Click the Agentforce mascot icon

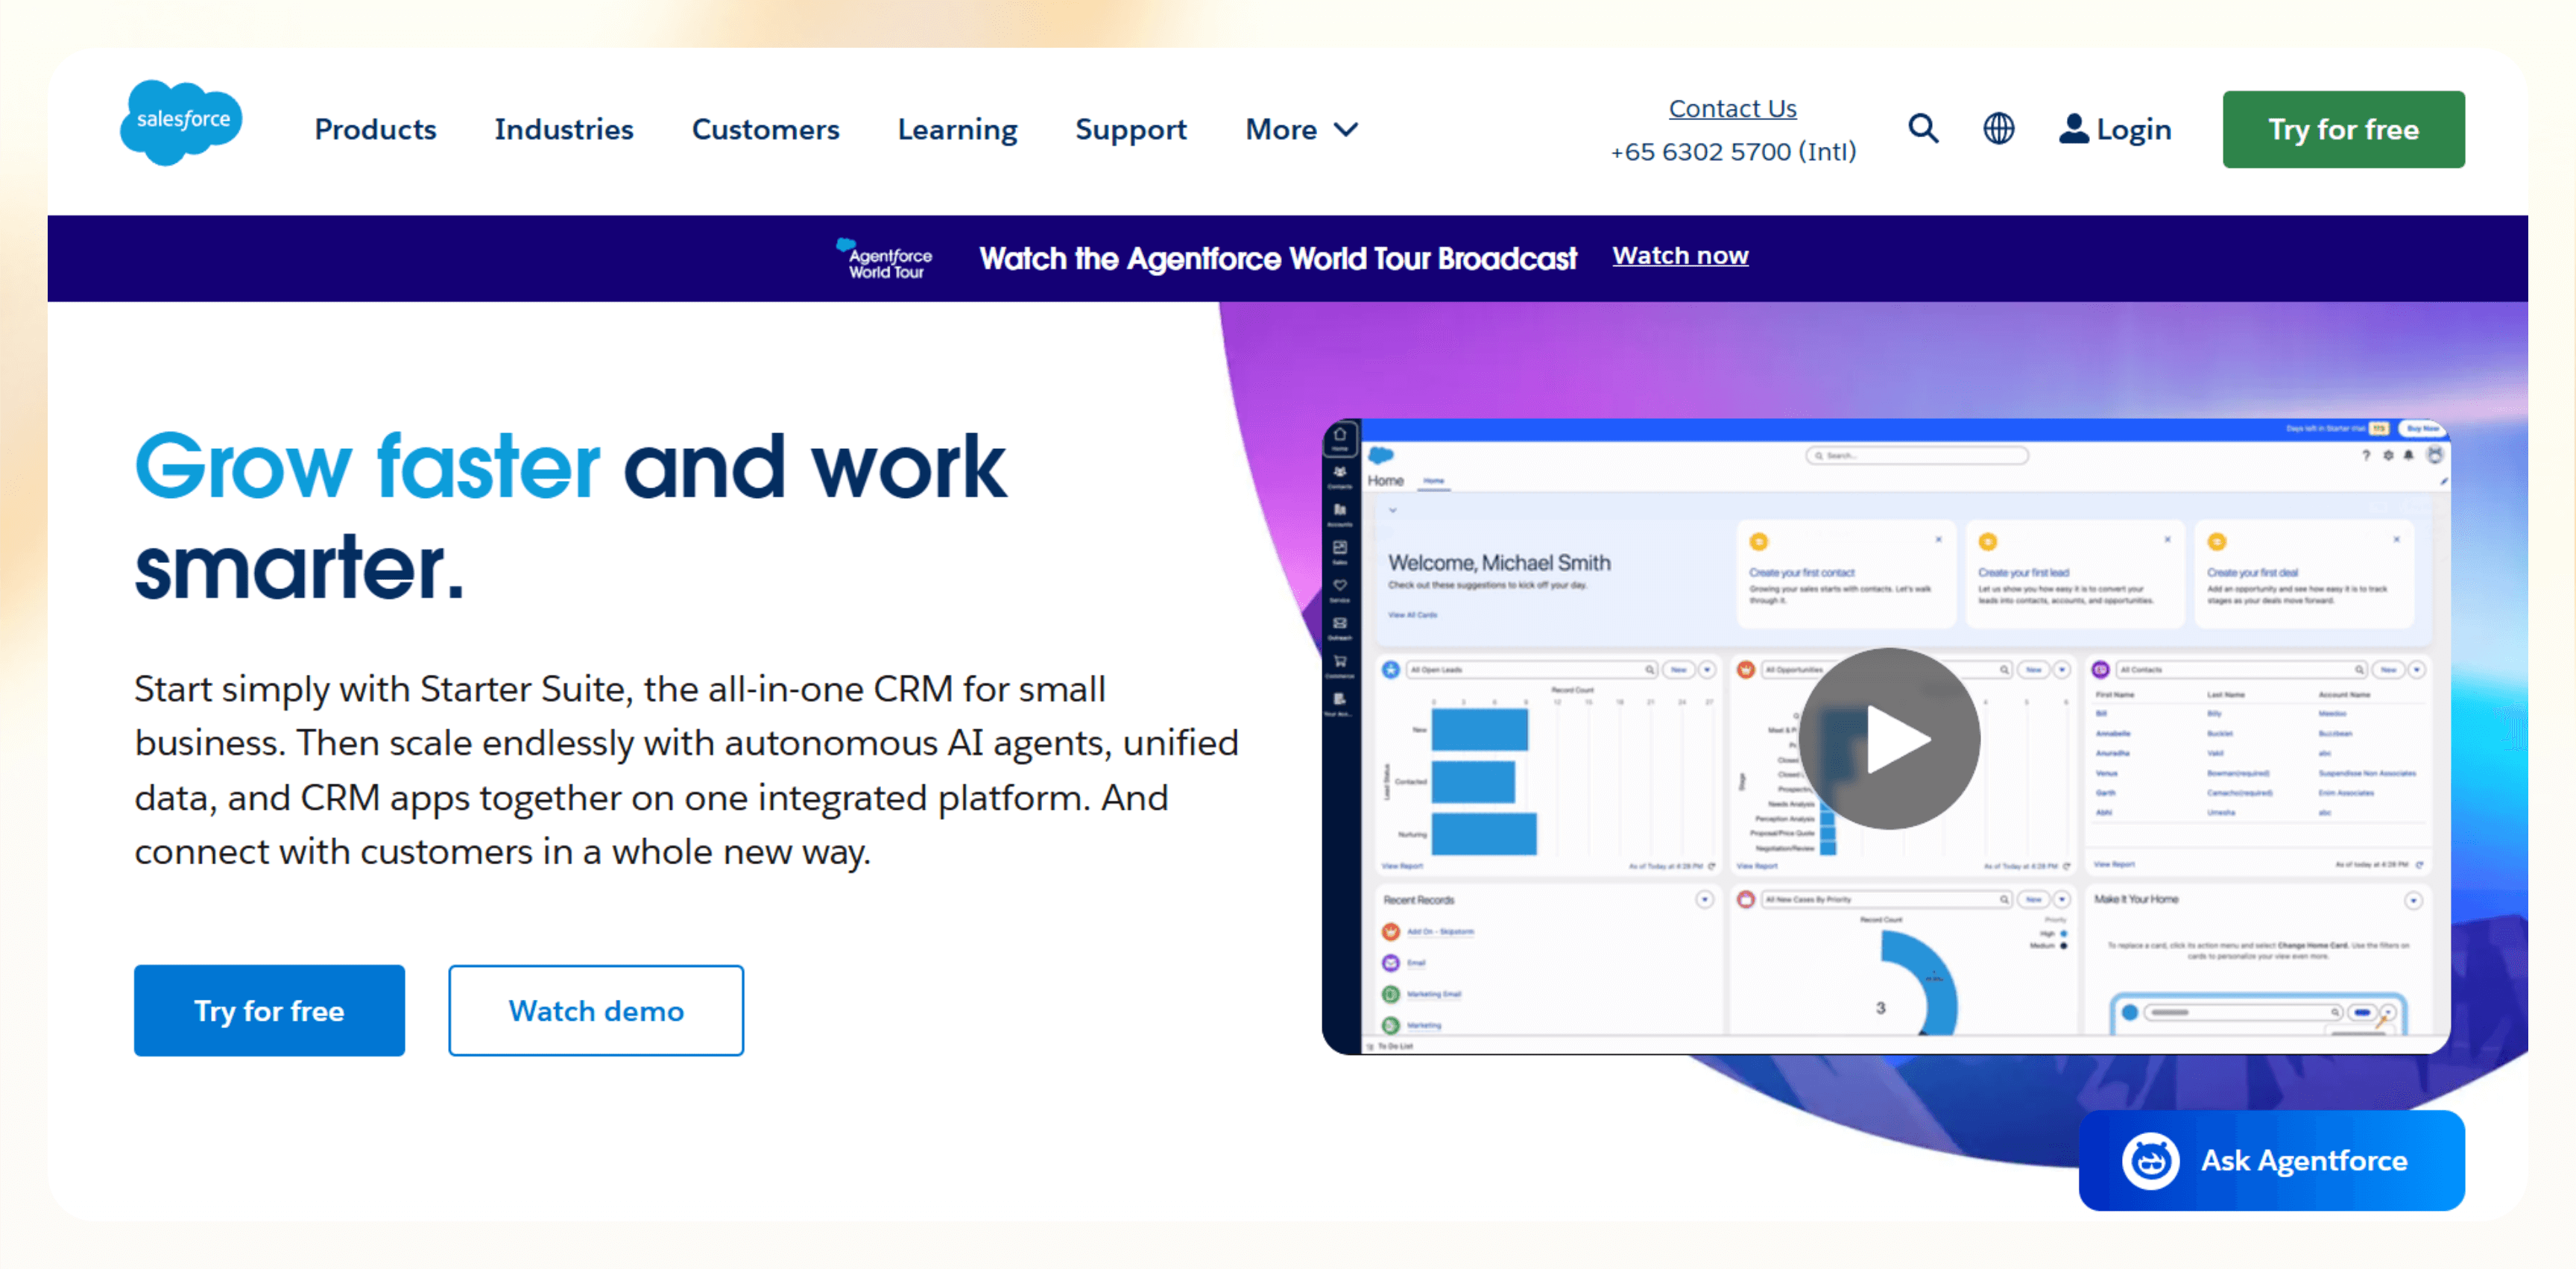click(2150, 1160)
